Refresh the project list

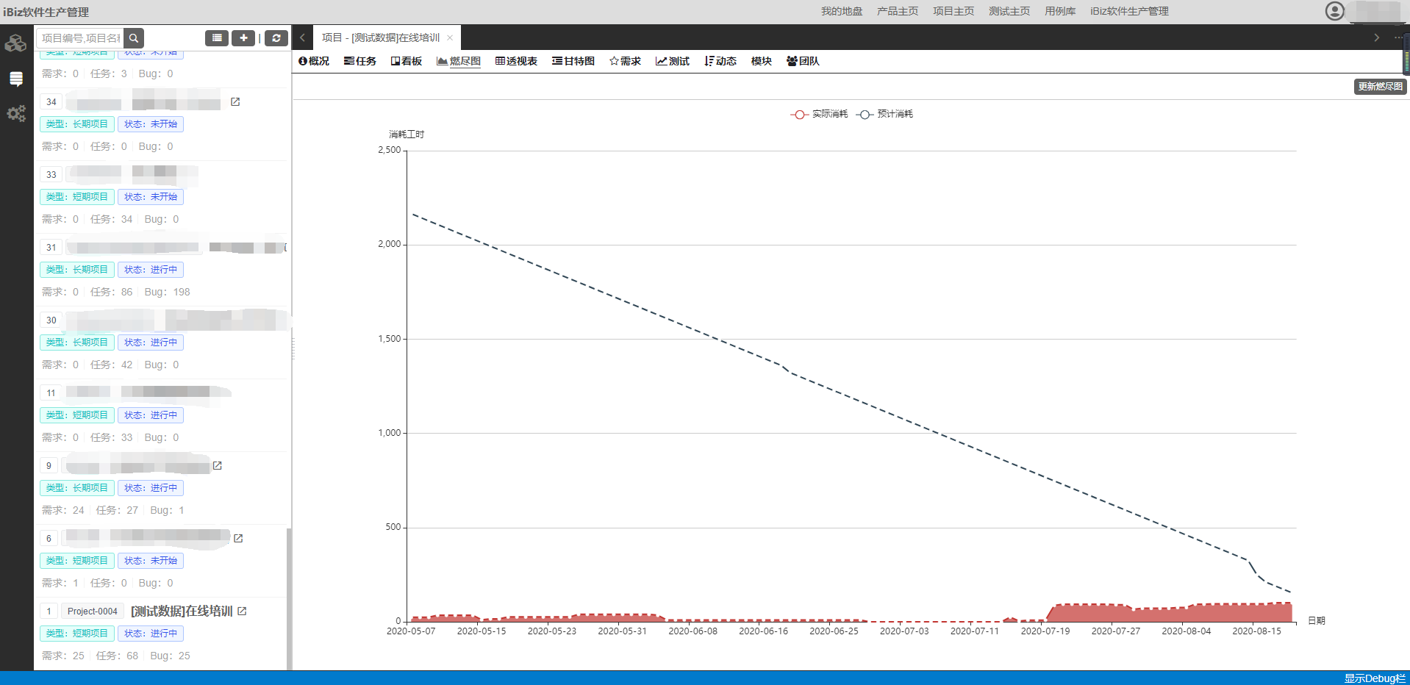pyautogui.click(x=276, y=38)
